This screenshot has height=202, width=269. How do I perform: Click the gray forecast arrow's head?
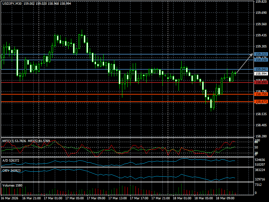pyautogui.click(x=252, y=54)
